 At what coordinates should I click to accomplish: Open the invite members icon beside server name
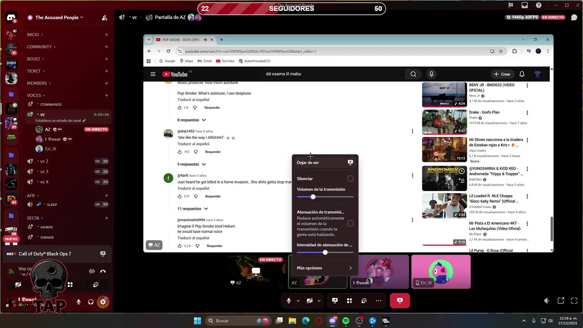104,18
